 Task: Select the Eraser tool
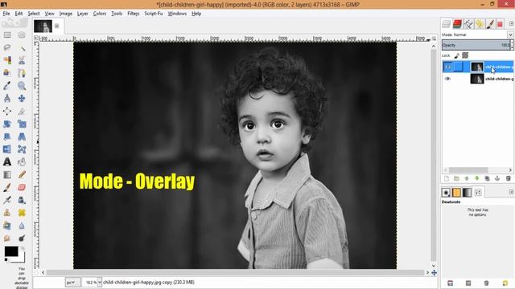[22, 187]
